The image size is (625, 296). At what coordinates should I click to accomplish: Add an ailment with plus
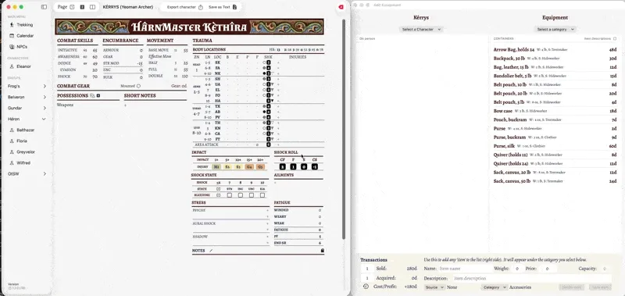(276, 184)
